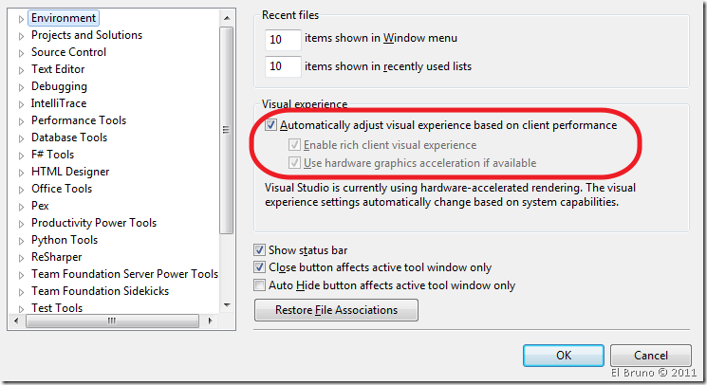Image resolution: width=707 pixels, height=385 pixels.
Task: Uncheck the Show status bar option
Action: pyautogui.click(x=260, y=250)
